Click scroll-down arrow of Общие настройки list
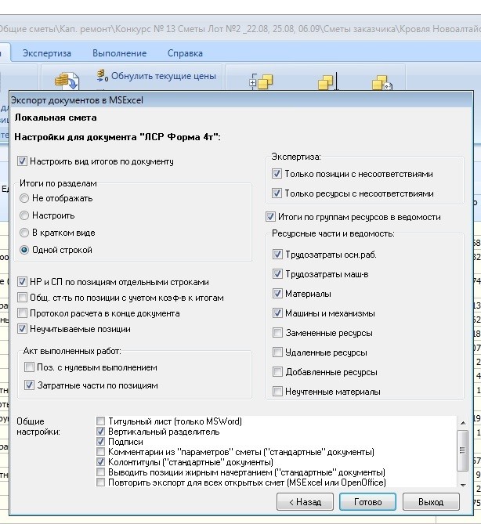481x524 pixels. [463, 485]
